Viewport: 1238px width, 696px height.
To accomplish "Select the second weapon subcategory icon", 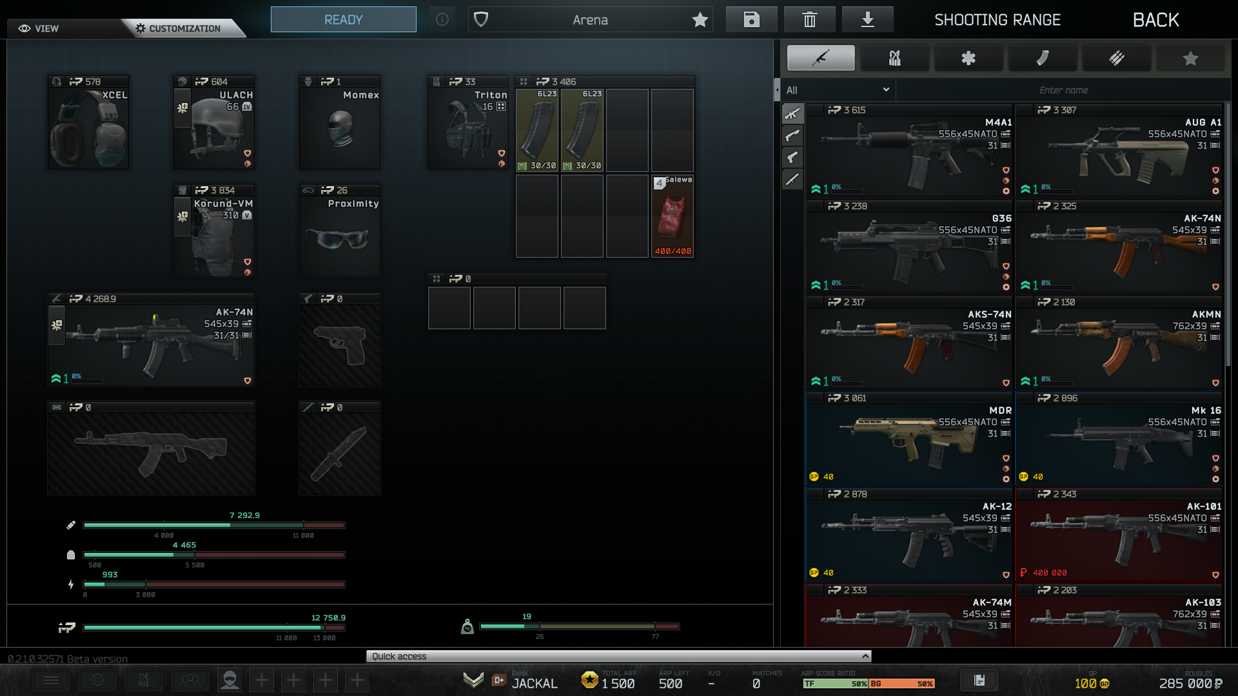I will click(x=792, y=136).
